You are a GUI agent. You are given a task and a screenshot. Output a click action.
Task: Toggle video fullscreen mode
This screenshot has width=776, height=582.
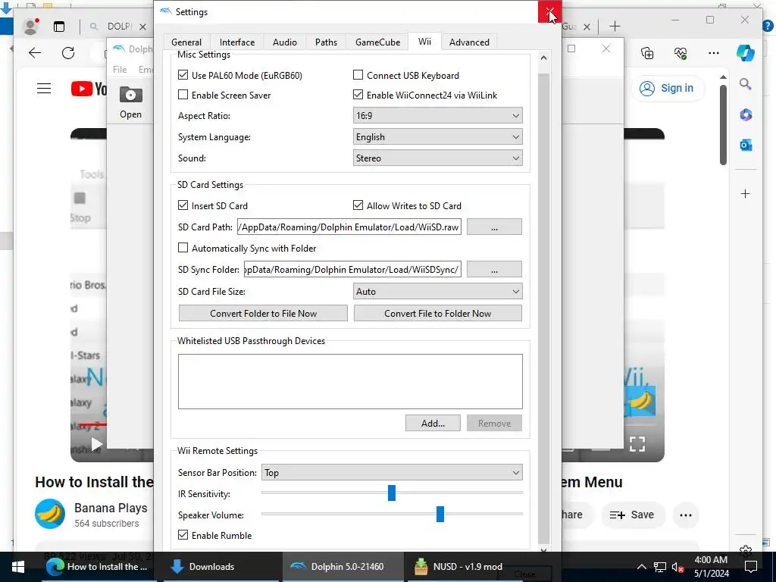637,444
